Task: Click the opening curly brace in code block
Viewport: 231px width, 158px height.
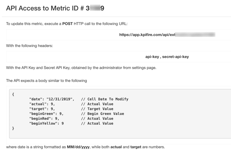Action: click(13, 94)
